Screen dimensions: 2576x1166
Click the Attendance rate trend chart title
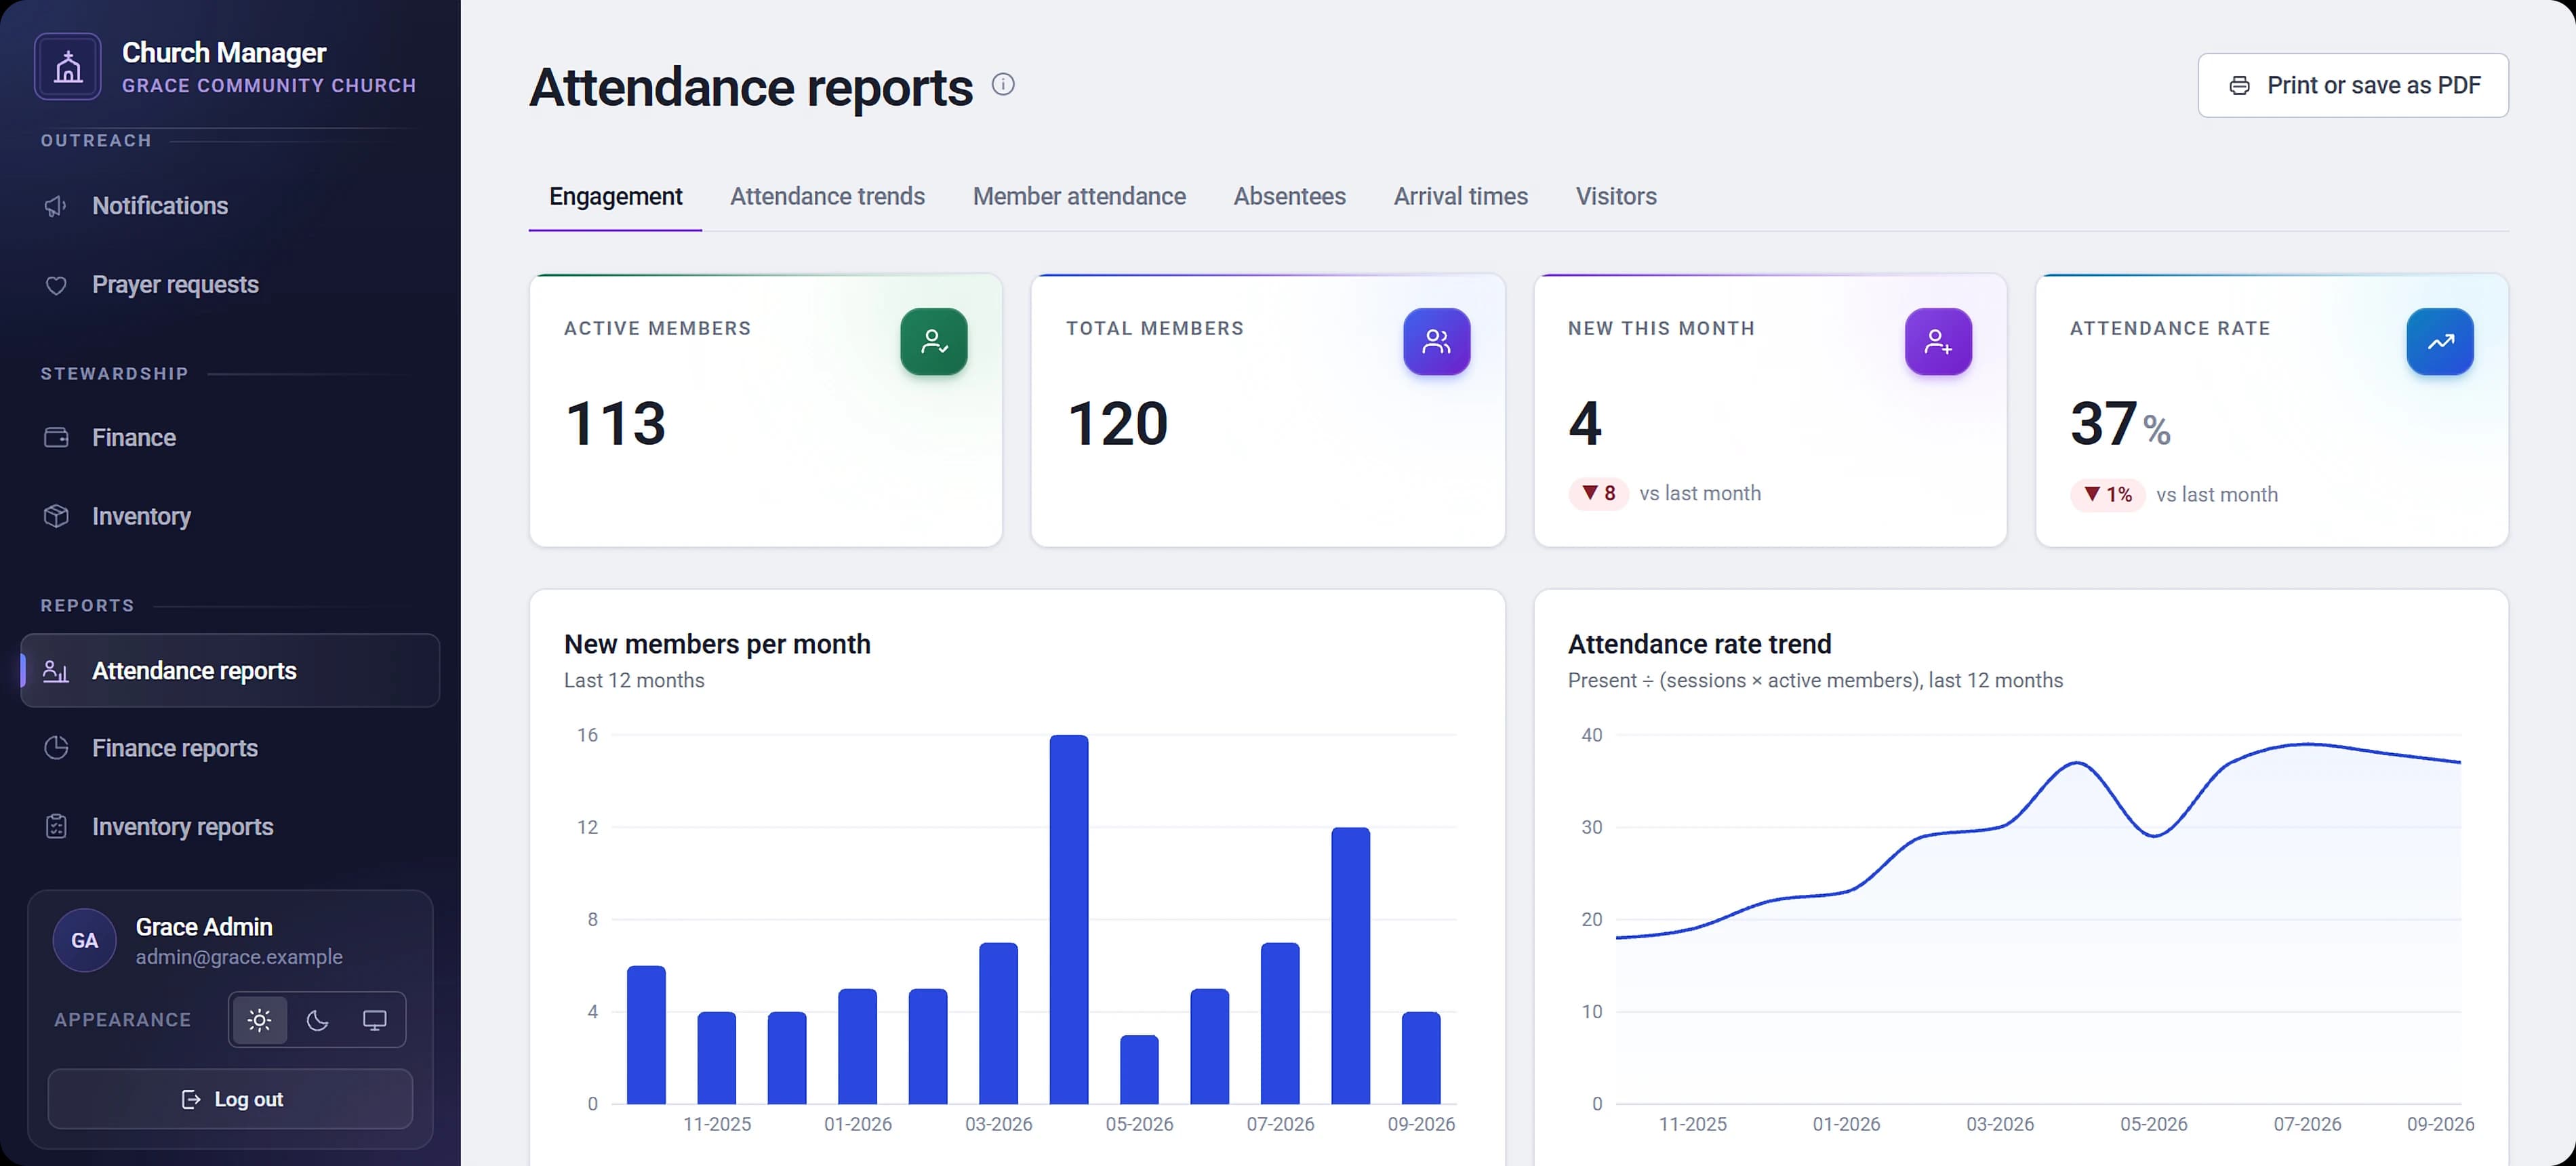1699,644
